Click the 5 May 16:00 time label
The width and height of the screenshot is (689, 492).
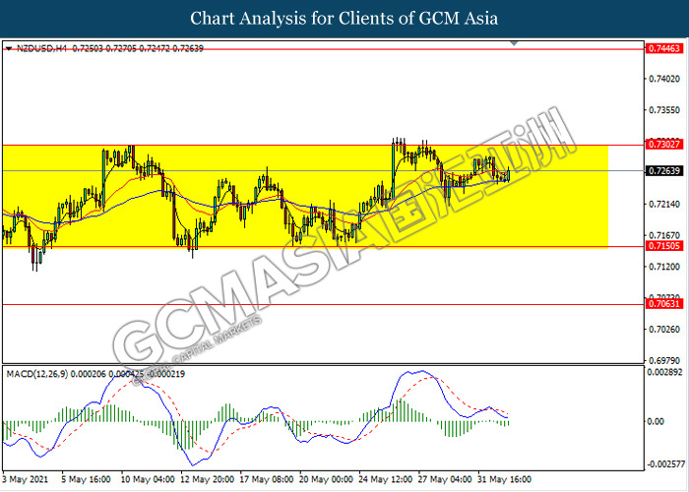(87, 479)
